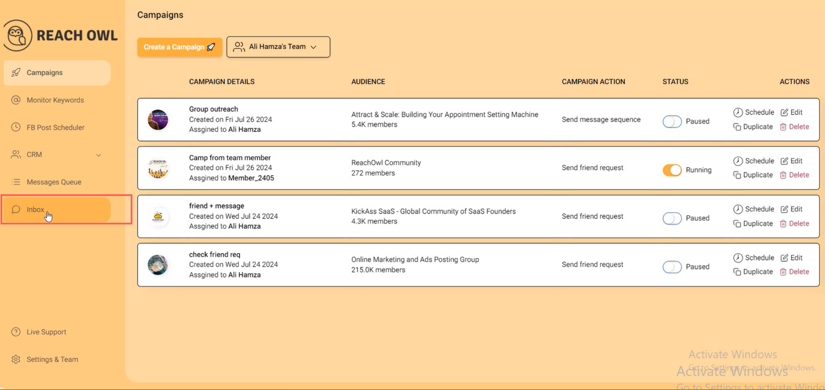Click Delete trash icon for Group outreach
825x390 pixels.
click(783, 127)
